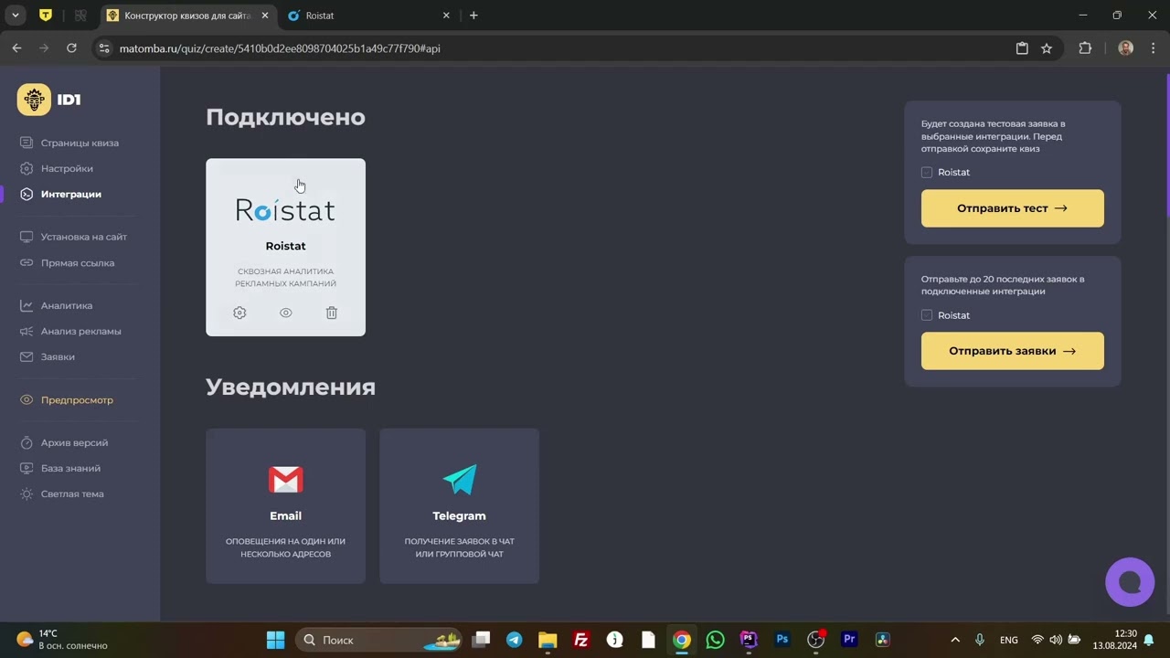Open Photoshop from the taskbar

(x=782, y=640)
